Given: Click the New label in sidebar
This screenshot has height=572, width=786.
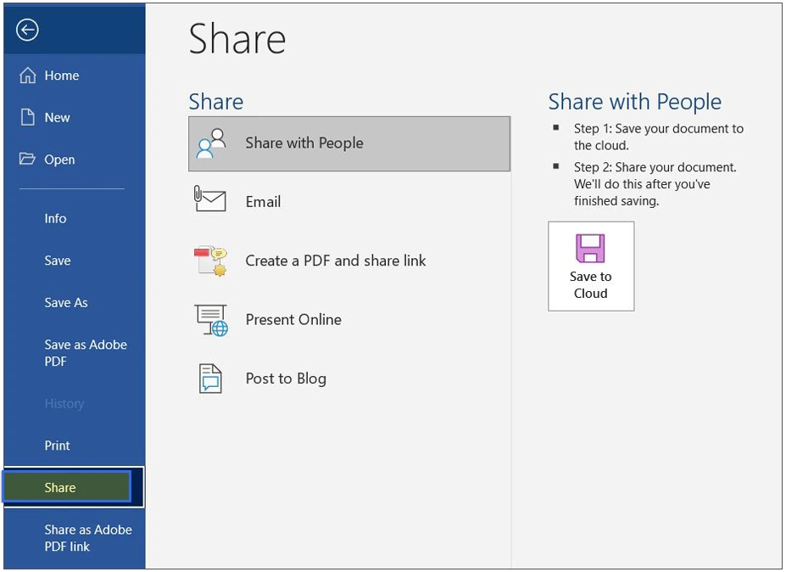Looking at the screenshot, I should (57, 117).
